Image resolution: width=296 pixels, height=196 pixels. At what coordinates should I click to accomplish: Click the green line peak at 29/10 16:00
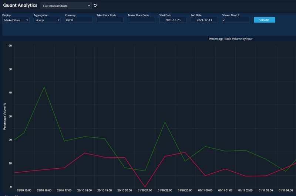(x=44, y=87)
